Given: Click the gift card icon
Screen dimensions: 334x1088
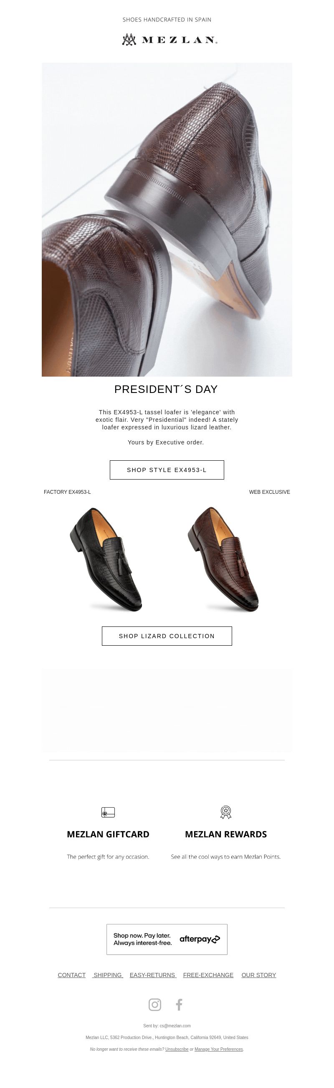Looking at the screenshot, I should pos(108,812).
